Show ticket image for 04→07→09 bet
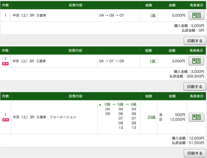 tap(196, 61)
